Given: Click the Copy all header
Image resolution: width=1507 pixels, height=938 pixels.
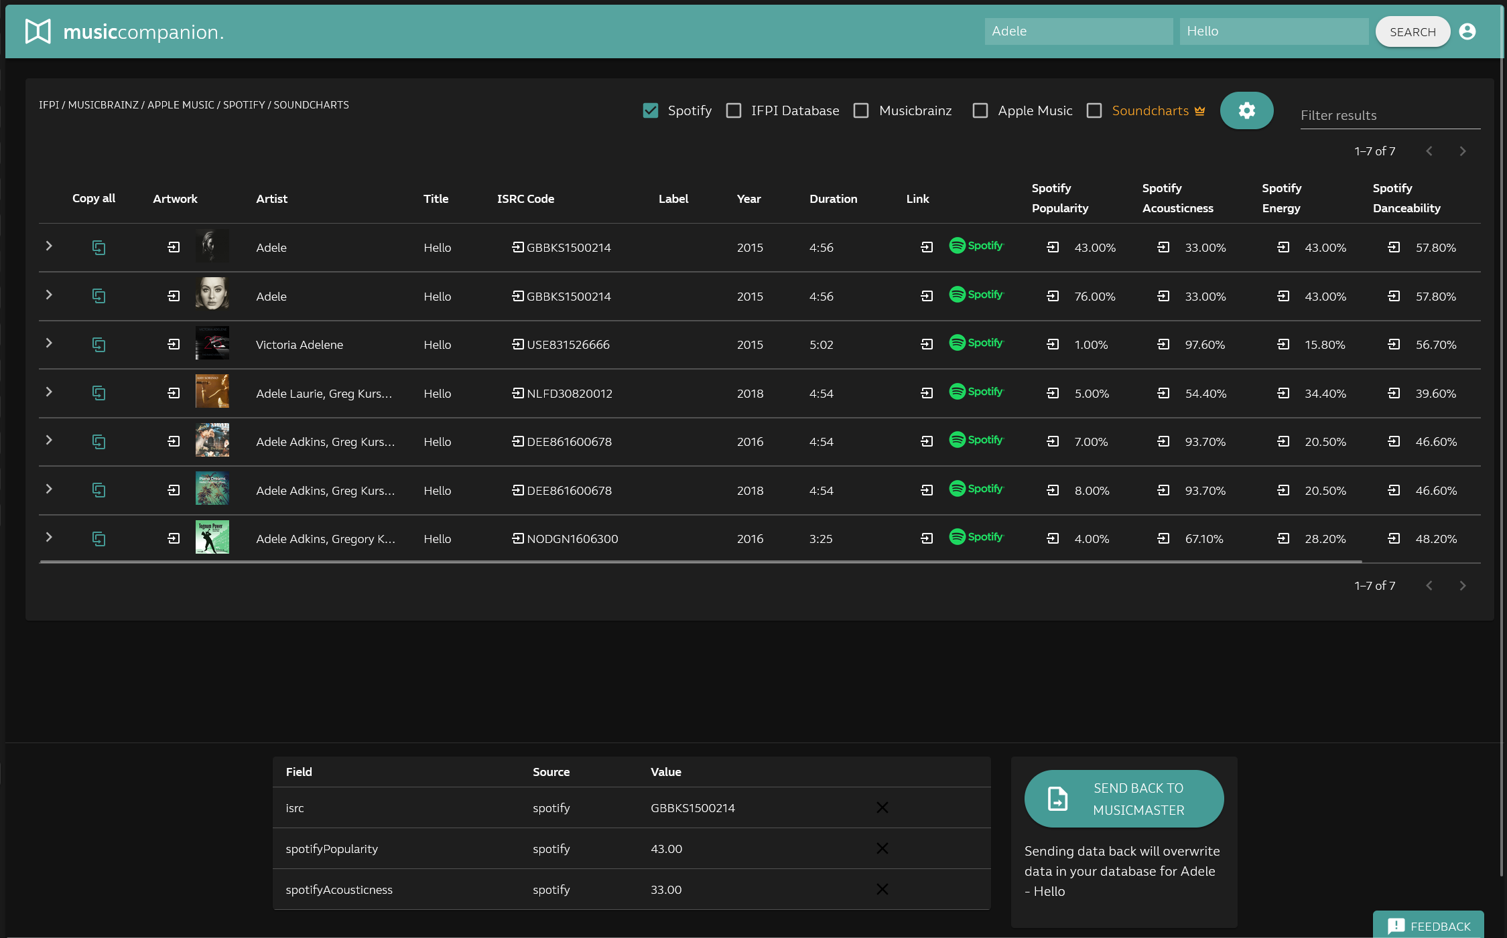Looking at the screenshot, I should [x=94, y=198].
